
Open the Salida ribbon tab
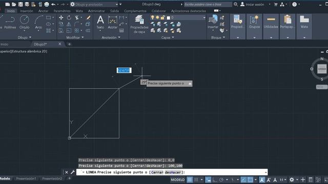pyautogui.click(x=114, y=11)
